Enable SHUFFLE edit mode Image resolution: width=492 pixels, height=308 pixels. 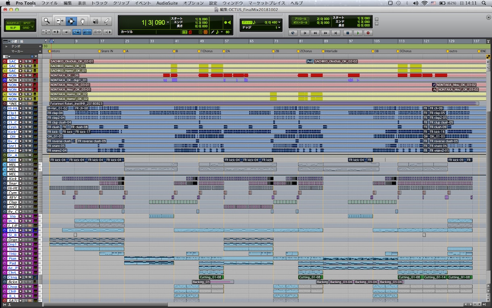pyautogui.click(x=13, y=23)
